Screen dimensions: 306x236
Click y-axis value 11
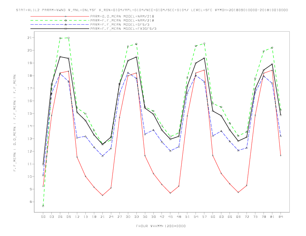tap(30, 164)
